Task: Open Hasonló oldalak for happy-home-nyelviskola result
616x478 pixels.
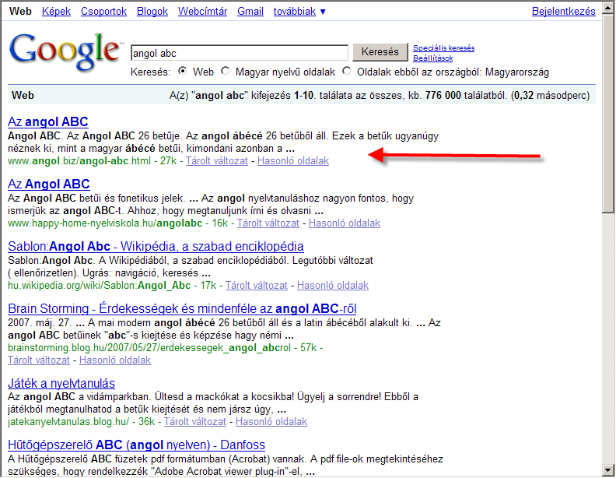Action: point(345,223)
